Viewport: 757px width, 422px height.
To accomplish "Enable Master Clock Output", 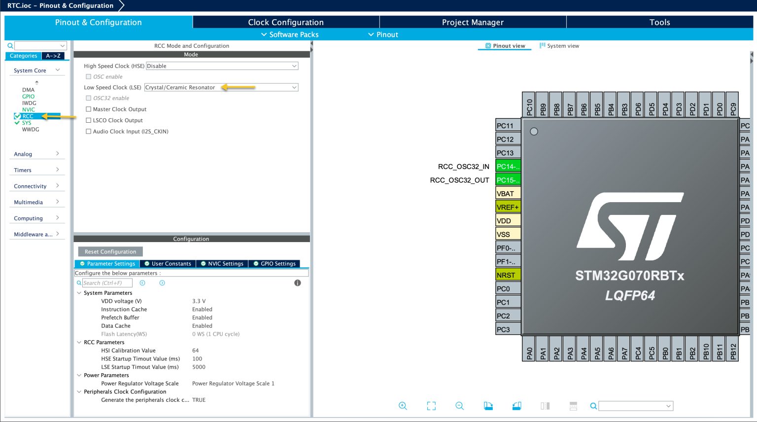I will tap(89, 109).
